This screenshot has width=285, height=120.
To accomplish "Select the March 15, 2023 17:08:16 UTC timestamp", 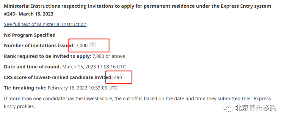I will [x=94, y=67].
